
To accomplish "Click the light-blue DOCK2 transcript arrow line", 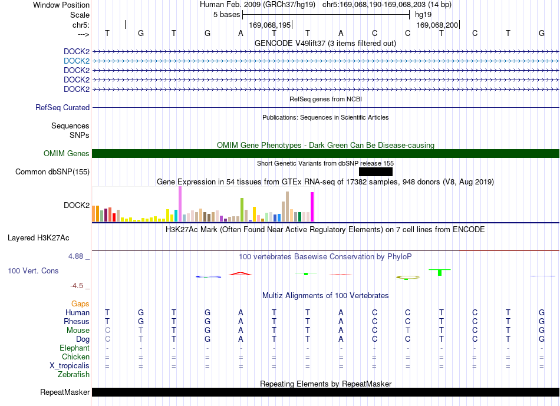I will click(325, 61).
